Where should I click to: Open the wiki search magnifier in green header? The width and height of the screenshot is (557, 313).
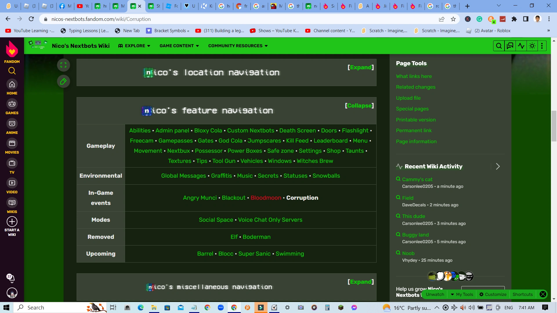pyautogui.click(x=499, y=46)
